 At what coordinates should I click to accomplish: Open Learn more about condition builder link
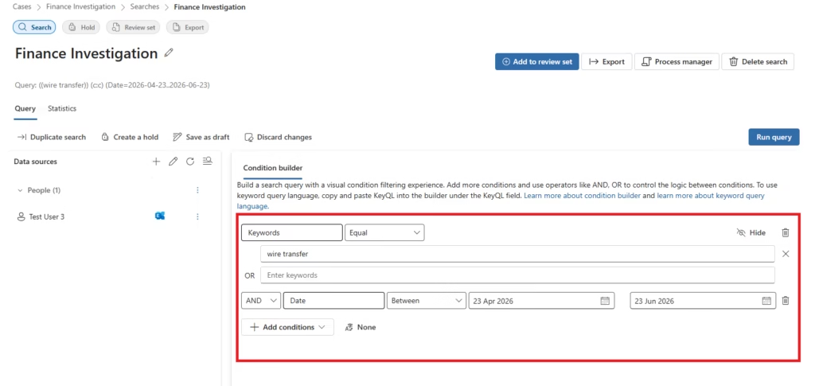tap(582, 196)
